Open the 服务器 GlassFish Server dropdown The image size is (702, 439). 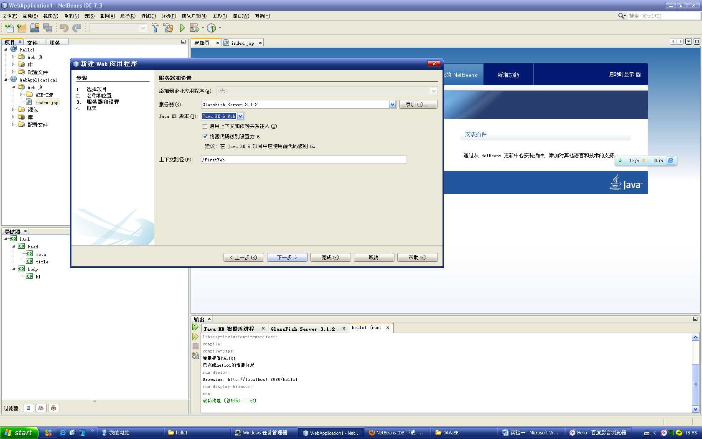[392, 105]
